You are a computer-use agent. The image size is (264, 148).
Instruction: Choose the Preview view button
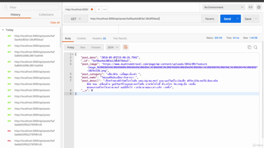click(x=96, y=47)
